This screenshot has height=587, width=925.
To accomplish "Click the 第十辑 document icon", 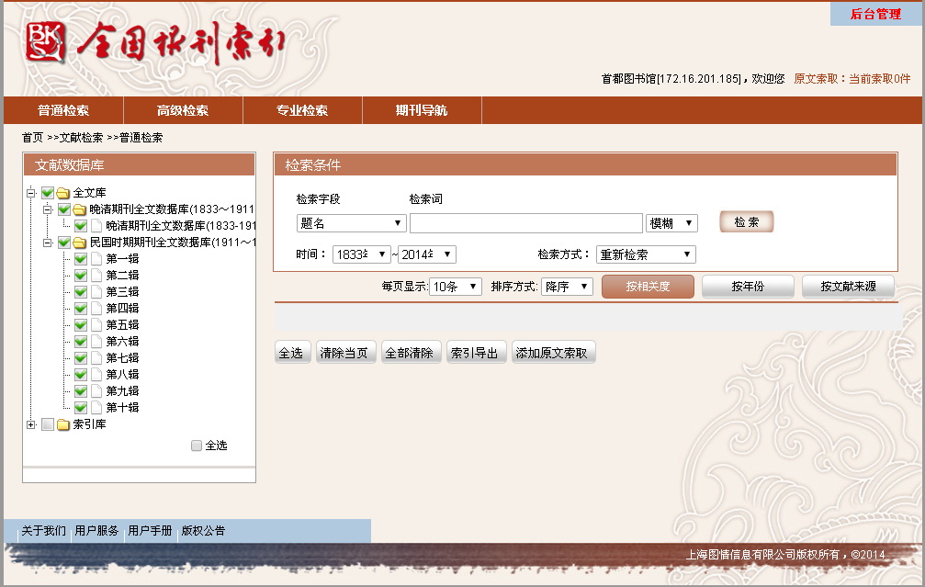I will [x=96, y=408].
